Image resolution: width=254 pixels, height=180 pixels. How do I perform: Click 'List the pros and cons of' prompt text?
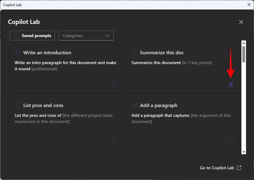click(x=38, y=115)
